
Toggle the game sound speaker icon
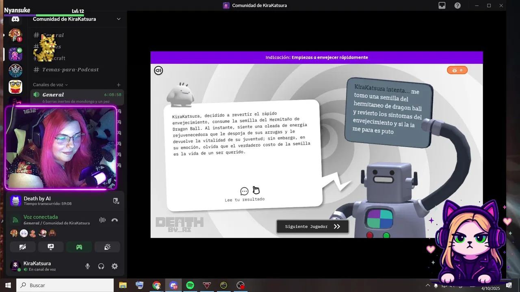[158, 71]
